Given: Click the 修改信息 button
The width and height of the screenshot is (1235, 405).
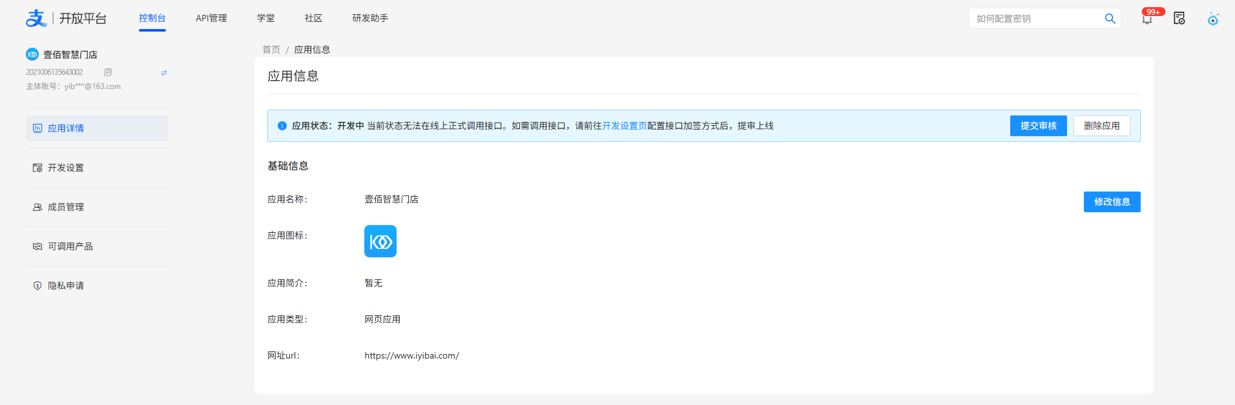Looking at the screenshot, I should click(1112, 202).
